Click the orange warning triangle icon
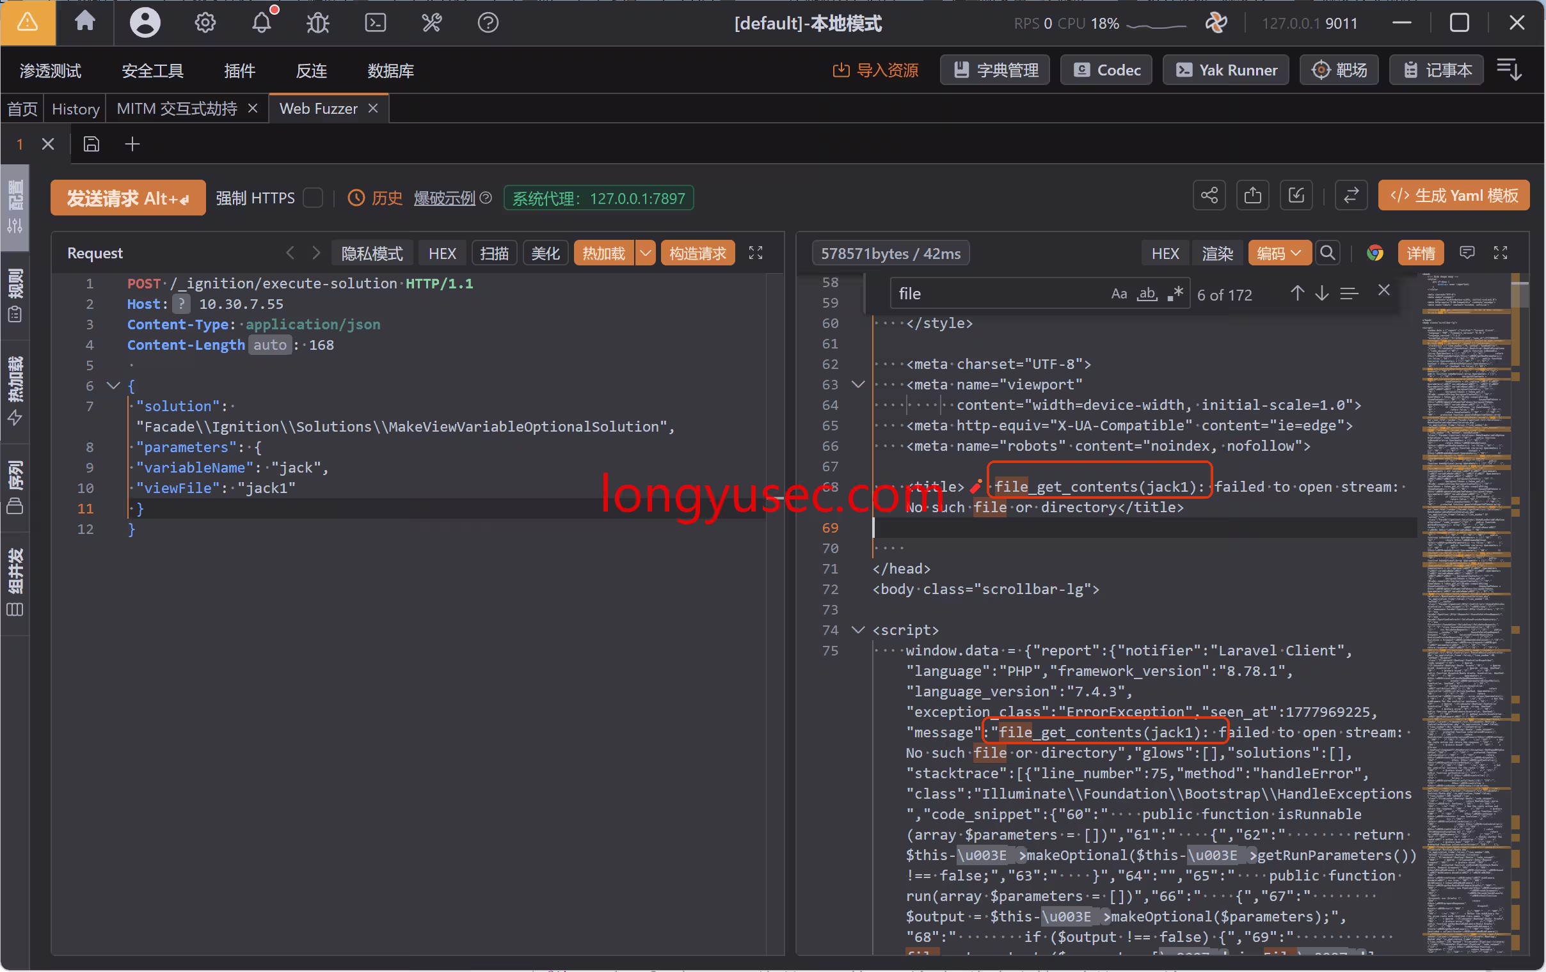The image size is (1546, 972). [x=28, y=23]
